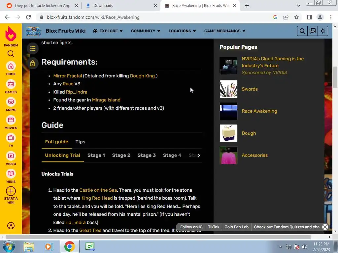Switch to the Downloads browser tab
This screenshot has height=253, width=338.
pos(121,6)
